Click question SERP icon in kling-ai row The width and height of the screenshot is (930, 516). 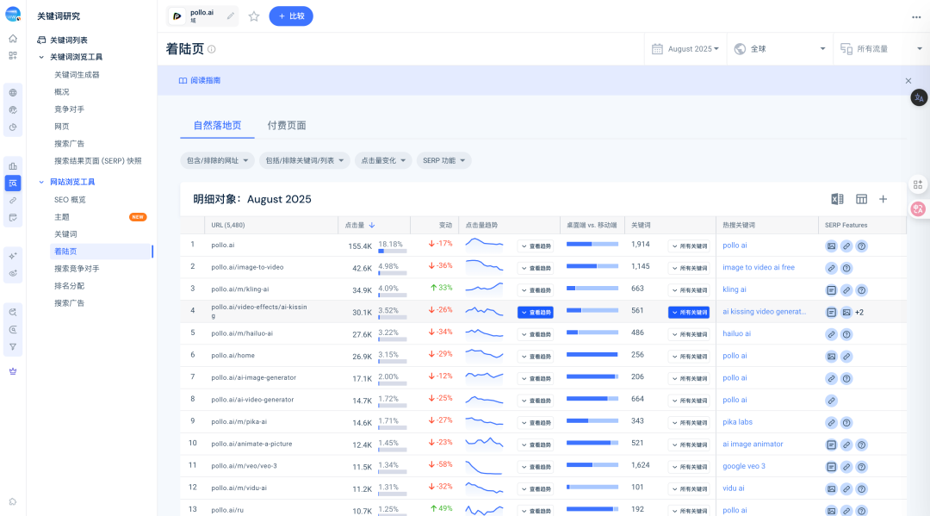tap(862, 290)
